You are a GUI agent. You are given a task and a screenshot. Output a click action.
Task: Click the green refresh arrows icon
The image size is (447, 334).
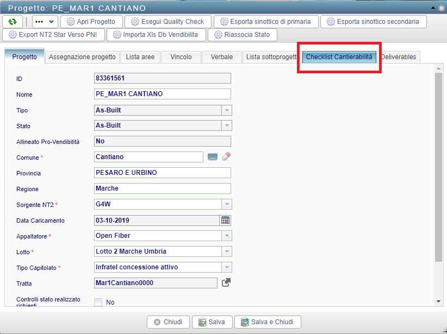coord(13,22)
